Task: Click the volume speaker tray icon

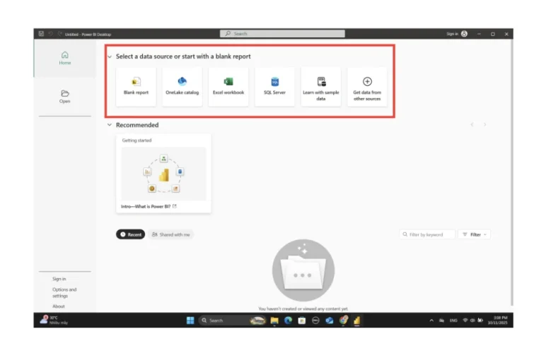Action: (473, 321)
